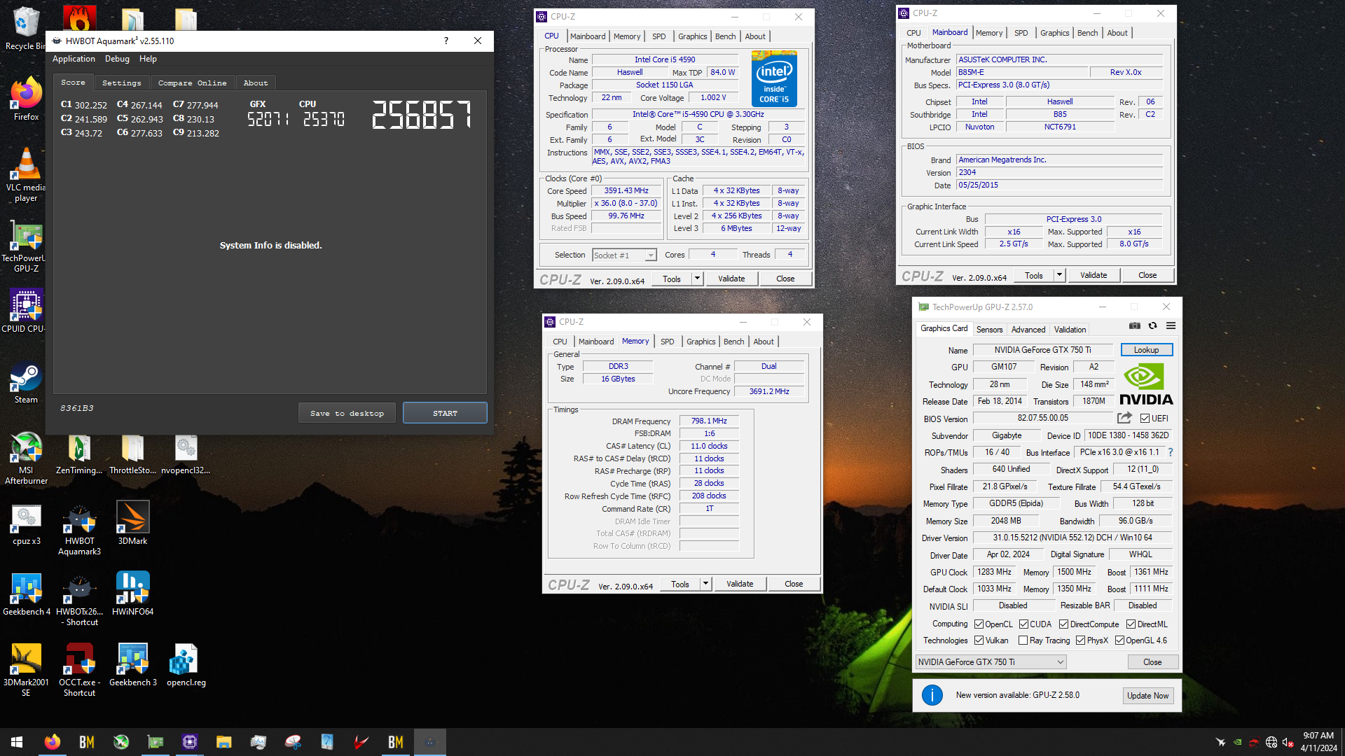Open the SPD tab in CPU-Z Memory window
The height and width of the screenshot is (756, 1345).
(667, 342)
